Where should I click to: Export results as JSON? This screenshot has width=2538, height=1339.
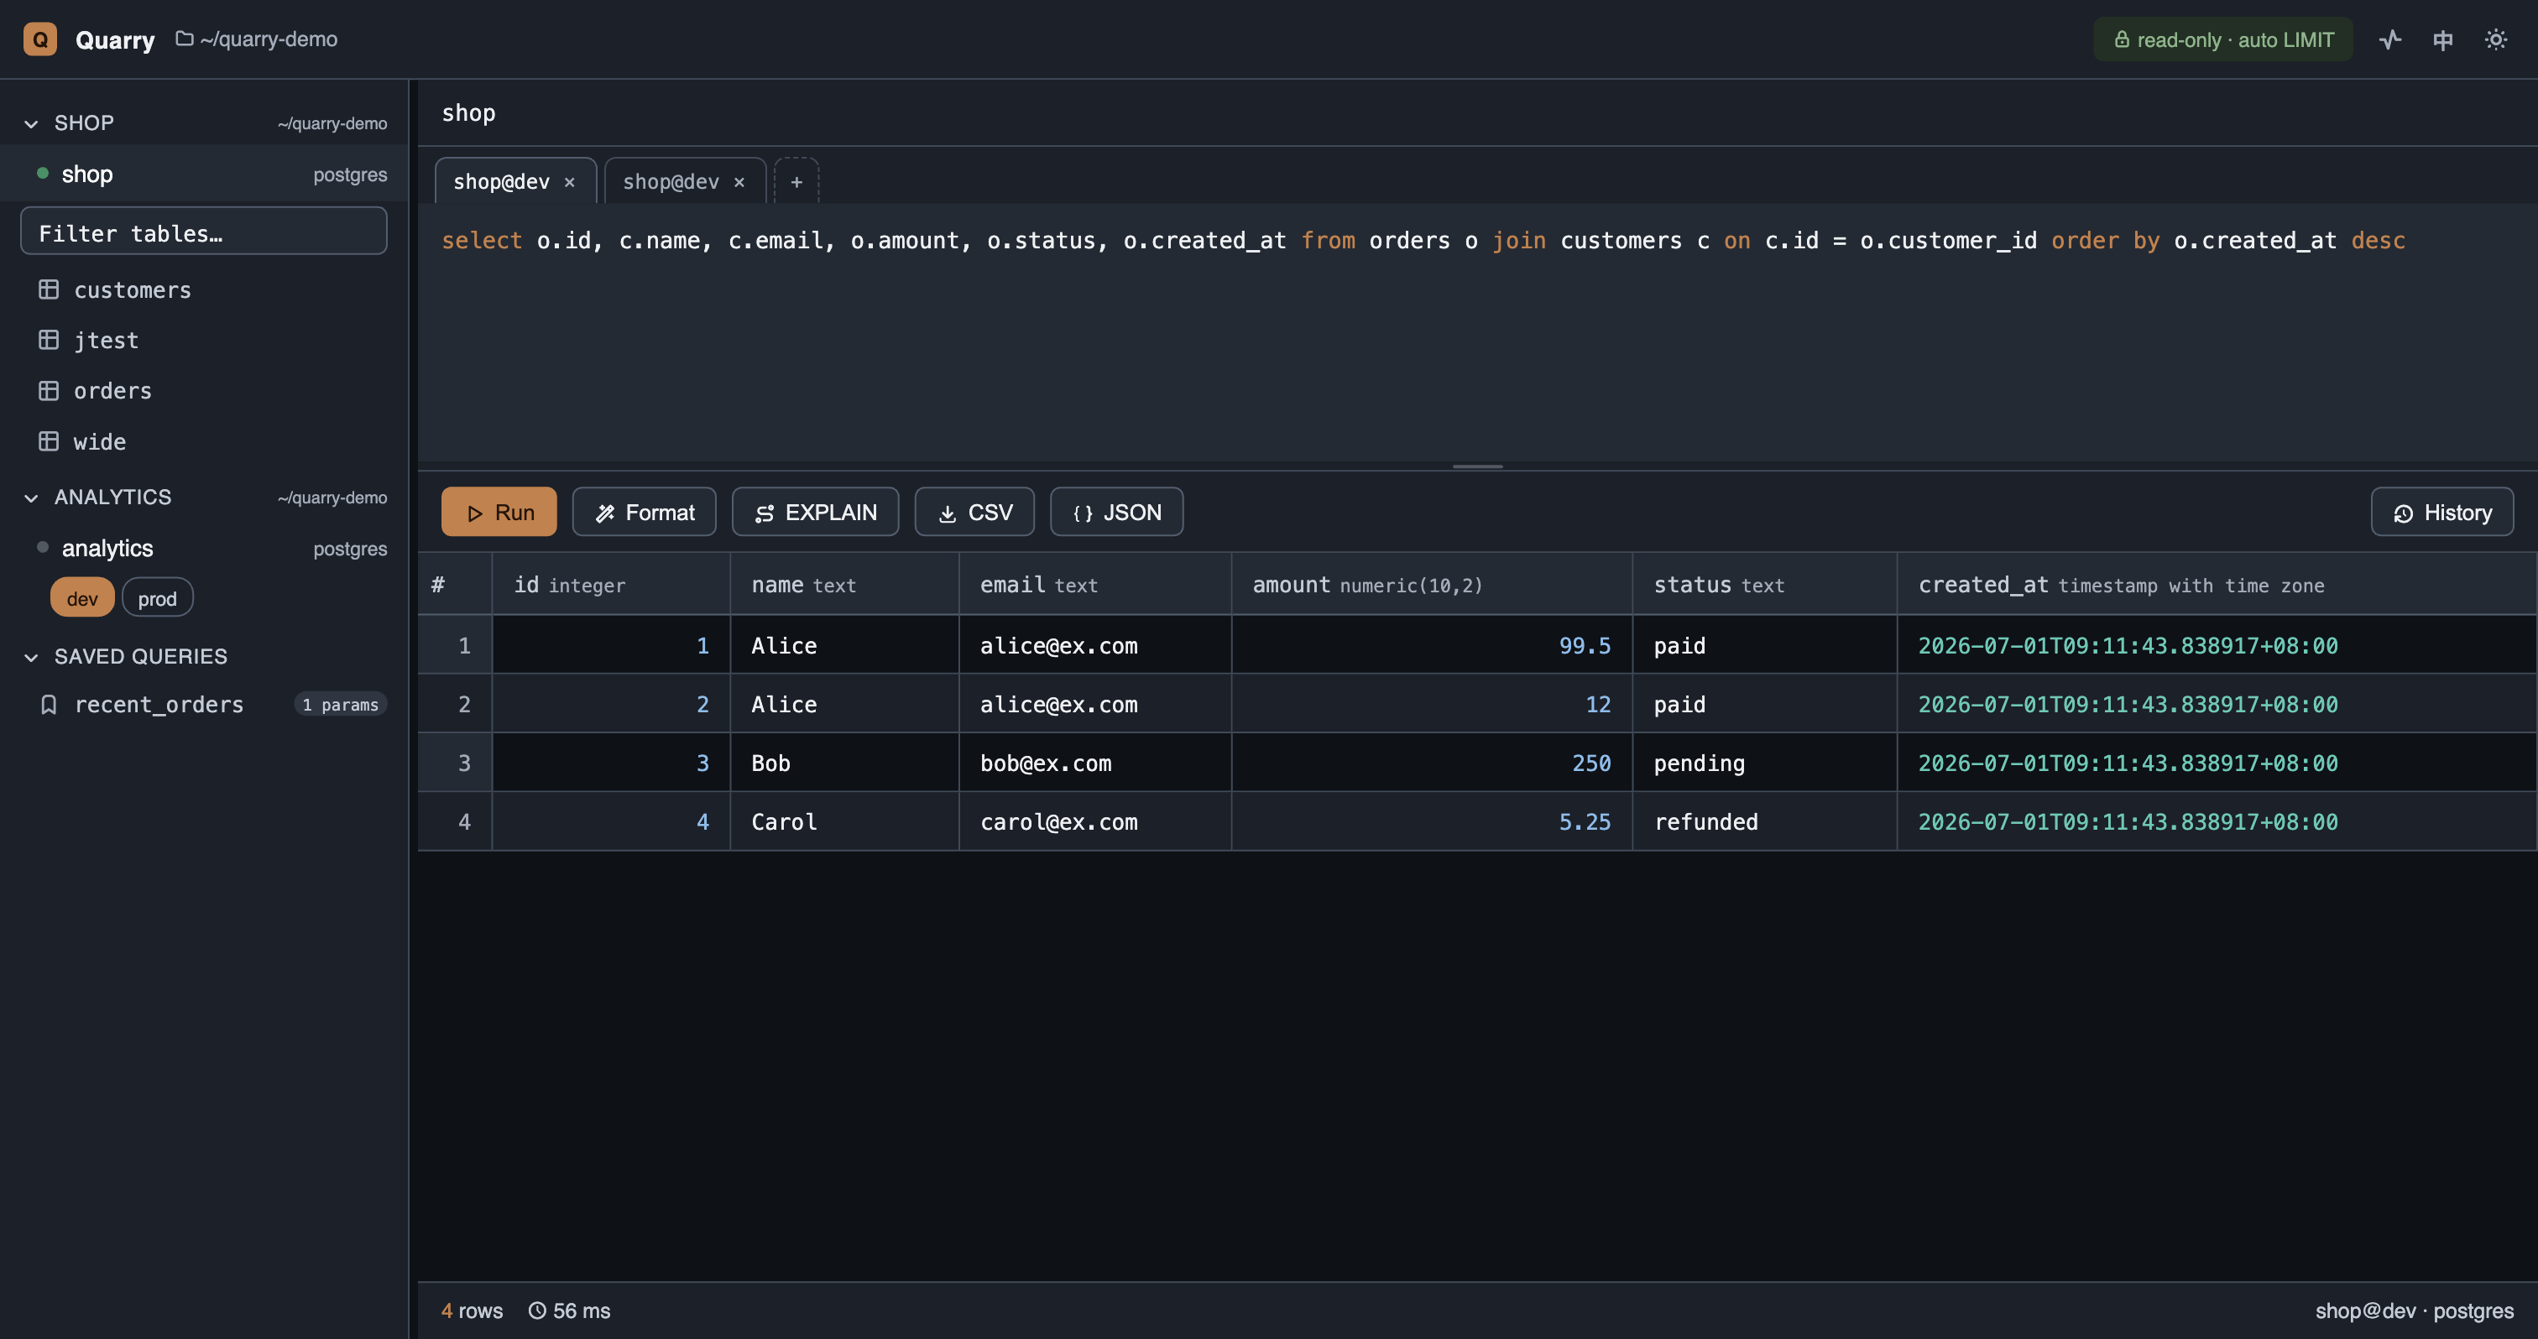[x=1116, y=513]
